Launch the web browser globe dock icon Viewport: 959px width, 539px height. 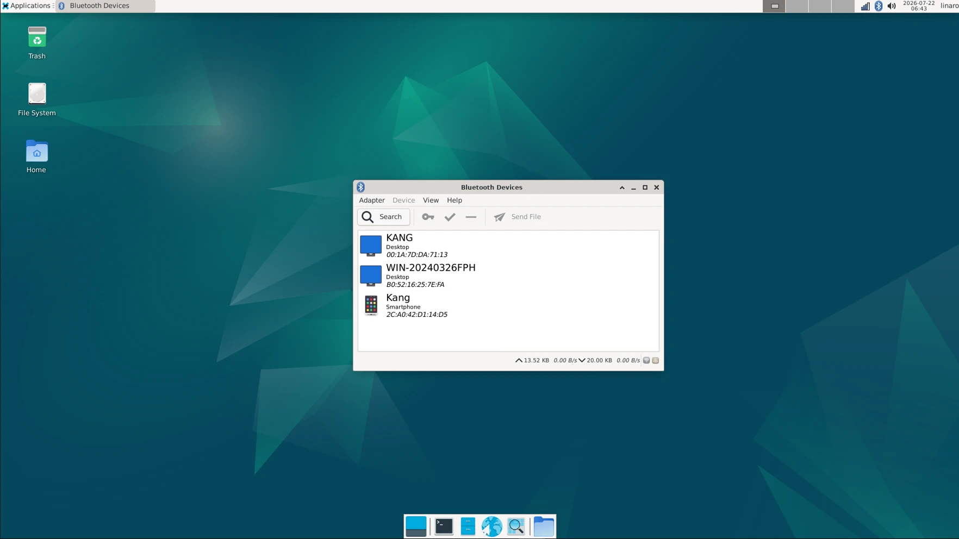(x=491, y=527)
